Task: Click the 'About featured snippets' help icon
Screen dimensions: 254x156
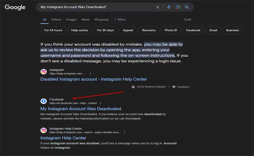Action: [133, 87]
